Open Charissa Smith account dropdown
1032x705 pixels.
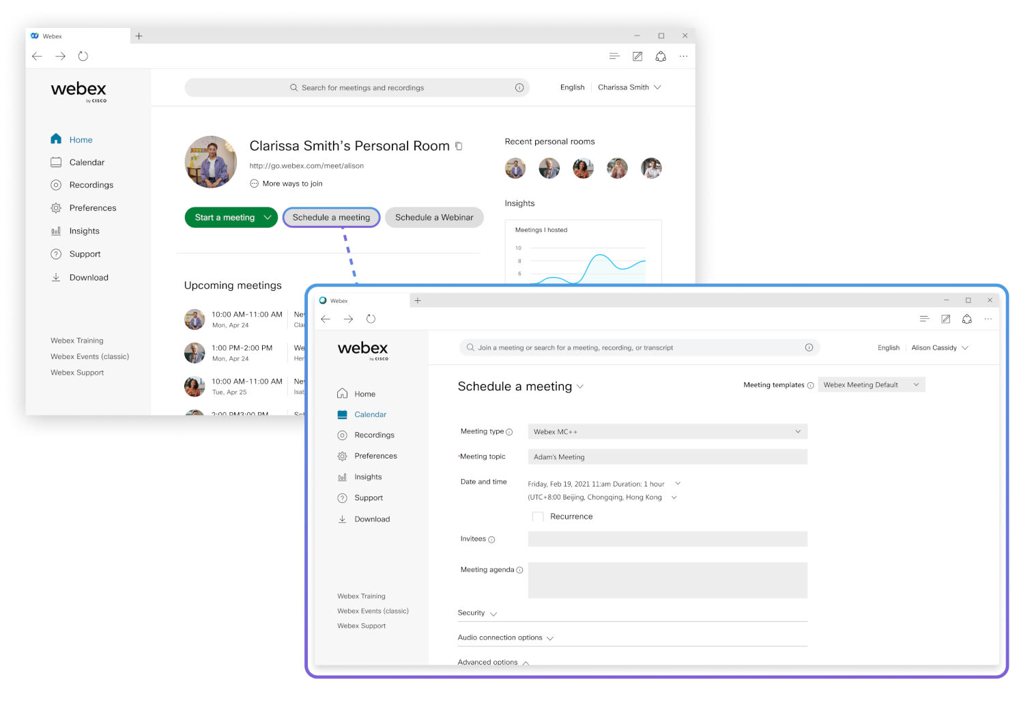(x=629, y=87)
